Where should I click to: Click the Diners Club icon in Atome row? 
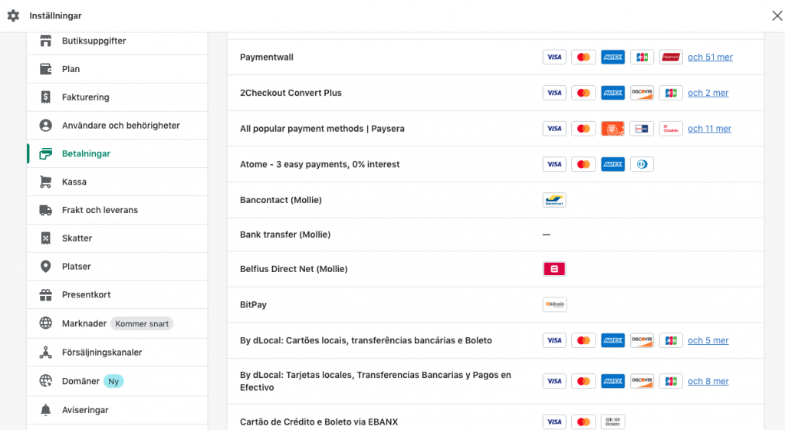pyautogui.click(x=642, y=164)
